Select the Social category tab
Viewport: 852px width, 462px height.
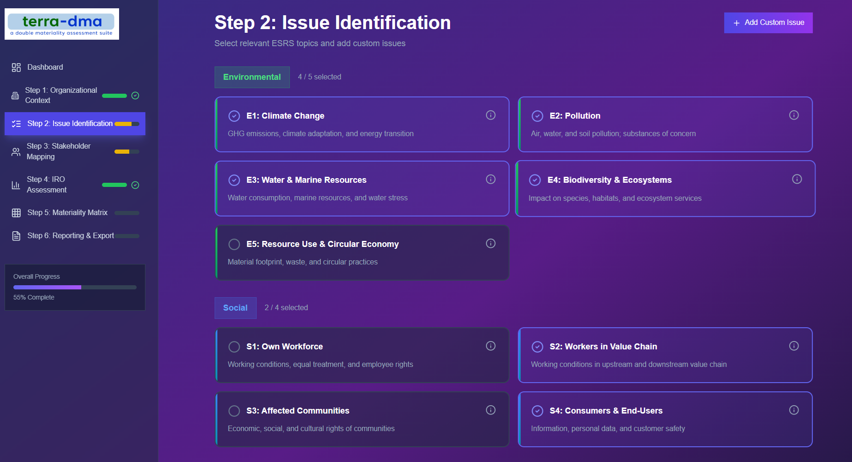click(x=235, y=308)
